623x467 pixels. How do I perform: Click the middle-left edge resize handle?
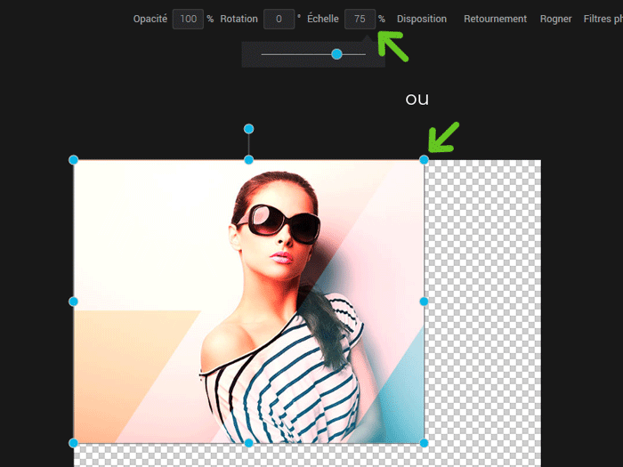[x=74, y=302]
